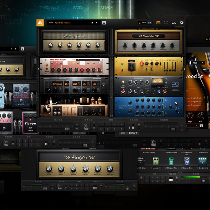Favorite Acoustic Preamp with its star

tap(141, 153)
